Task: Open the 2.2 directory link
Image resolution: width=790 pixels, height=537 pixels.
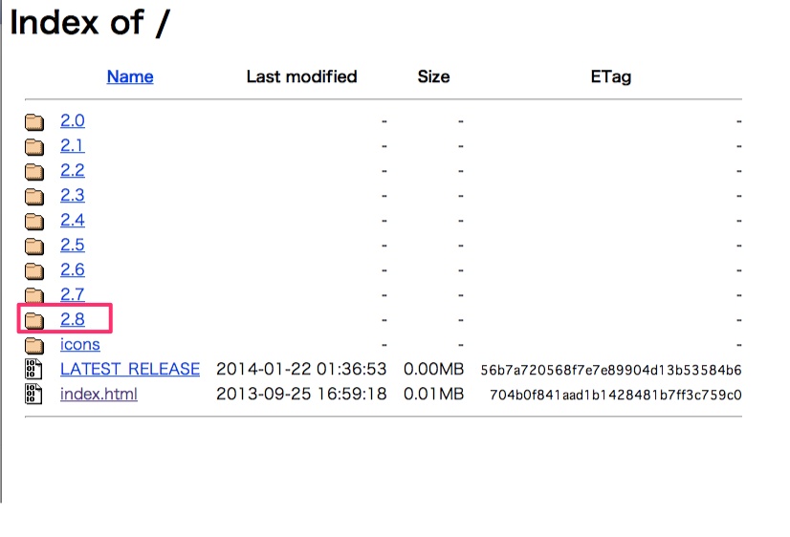Action: (73, 170)
